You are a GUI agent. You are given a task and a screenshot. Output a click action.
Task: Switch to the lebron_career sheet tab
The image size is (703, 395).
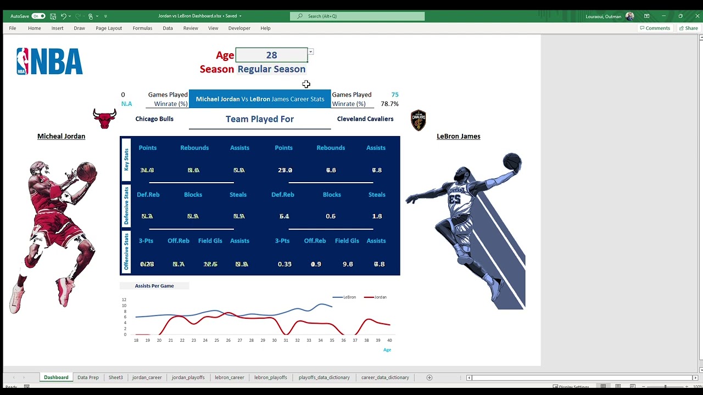point(230,377)
